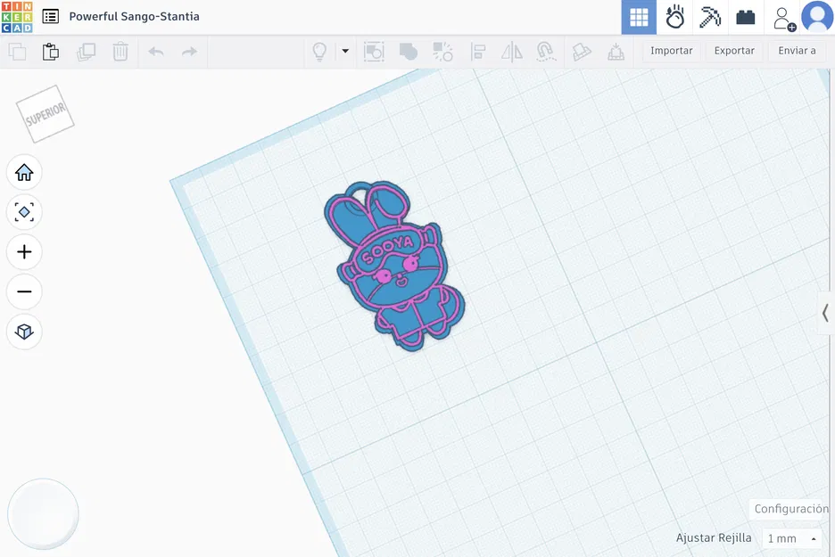Viewport: 835px width, 557px height.
Task: Click the Mirror tool icon
Action: pos(512,52)
